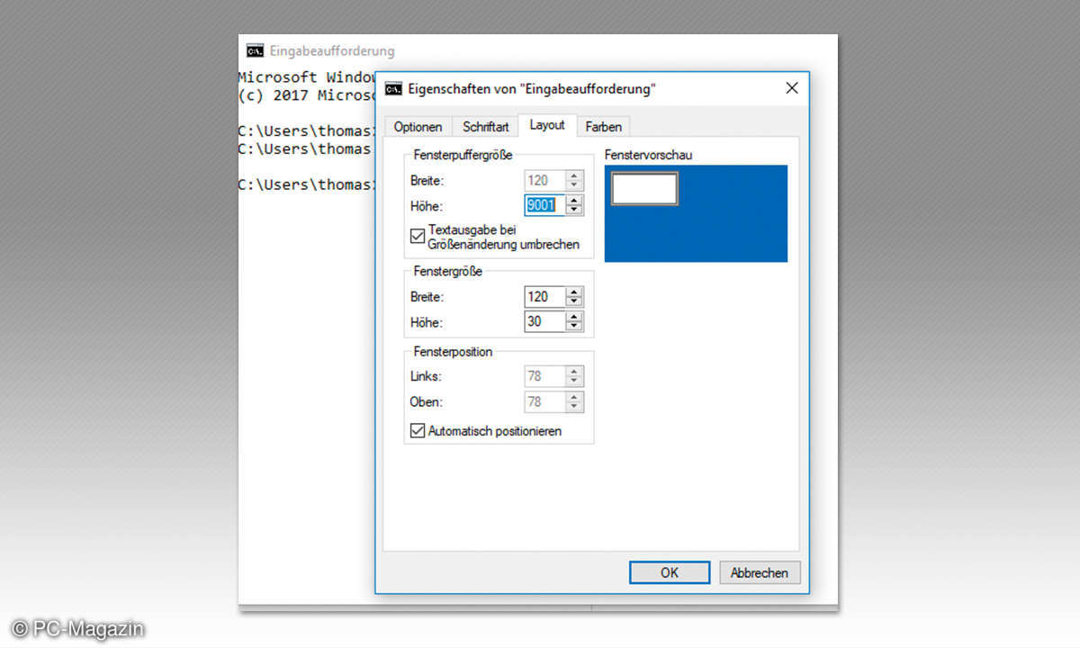Click the Fenstervorschau preview window thumbnail
Viewport: 1080px width, 648px height.
pyautogui.click(x=644, y=189)
